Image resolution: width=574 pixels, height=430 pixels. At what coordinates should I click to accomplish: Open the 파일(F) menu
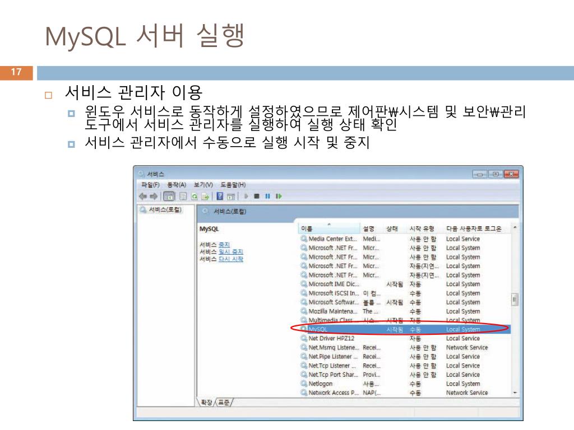point(150,185)
